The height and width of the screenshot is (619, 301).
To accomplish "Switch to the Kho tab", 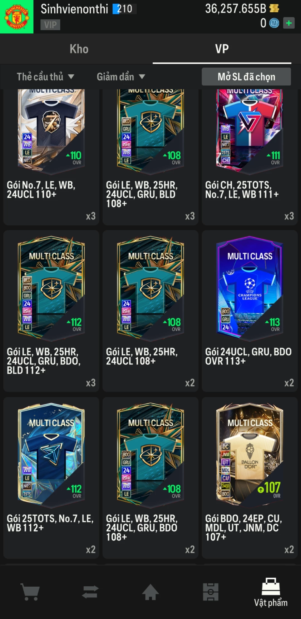I will (79, 49).
